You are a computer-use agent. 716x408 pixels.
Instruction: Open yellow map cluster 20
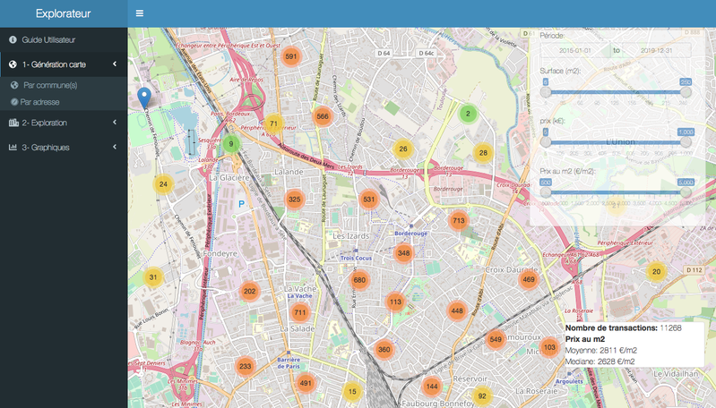click(x=656, y=272)
